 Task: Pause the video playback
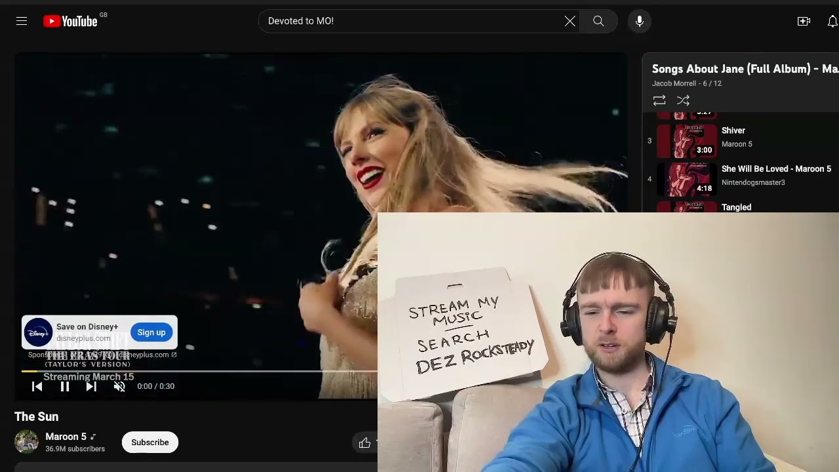tap(65, 387)
